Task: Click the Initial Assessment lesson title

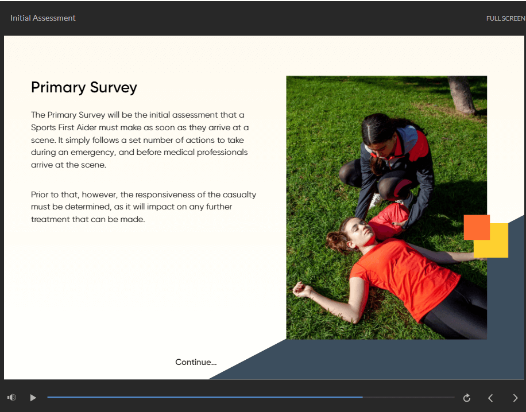Action: point(42,18)
